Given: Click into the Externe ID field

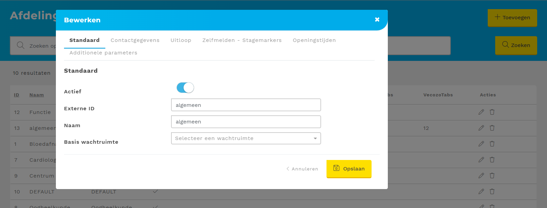Looking at the screenshot, I should [x=246, y=105].
